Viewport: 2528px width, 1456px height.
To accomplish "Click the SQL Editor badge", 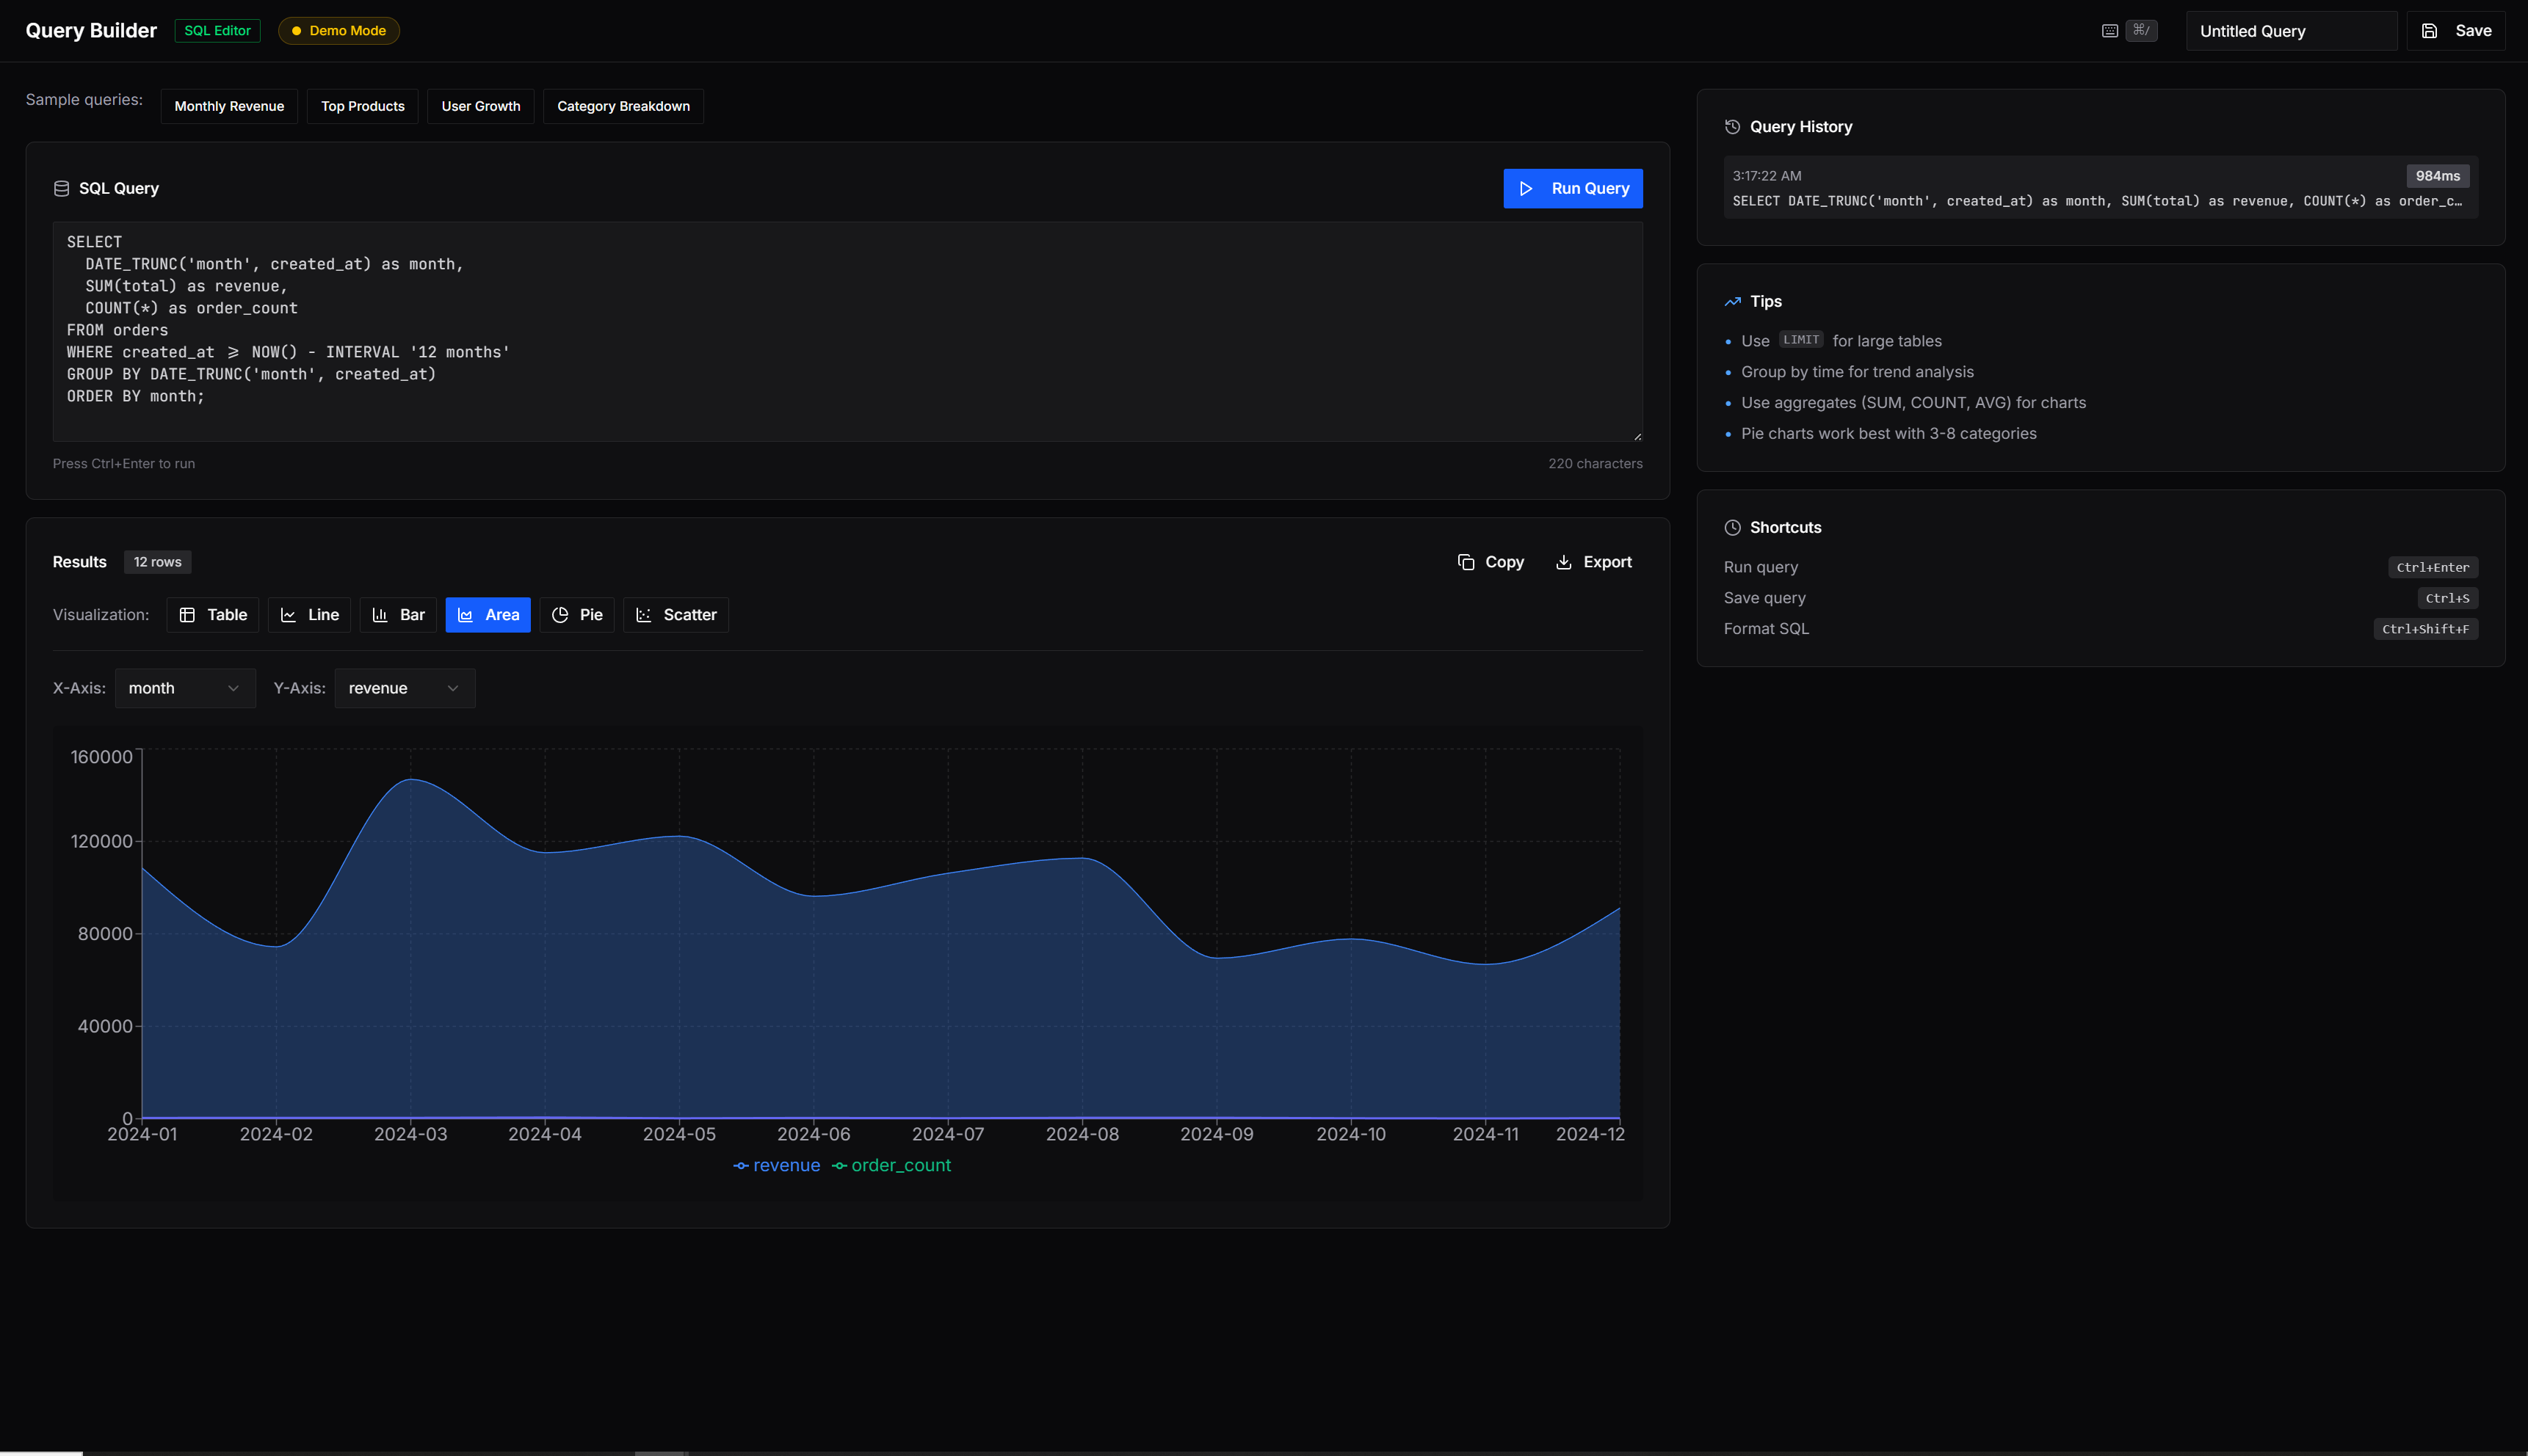I will point(217,31).
